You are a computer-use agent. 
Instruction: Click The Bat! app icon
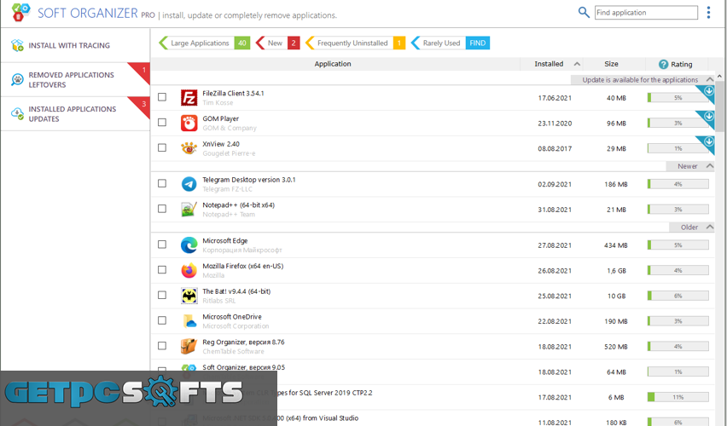[x=189, y=296]
